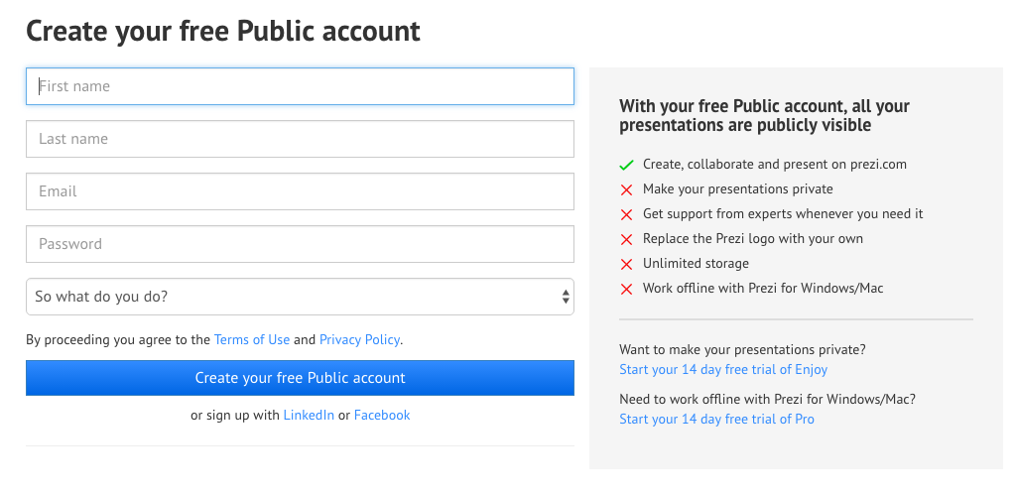Click red X beside Unlimited storage
The image size is (1016, 494).
tap(626, 264)
